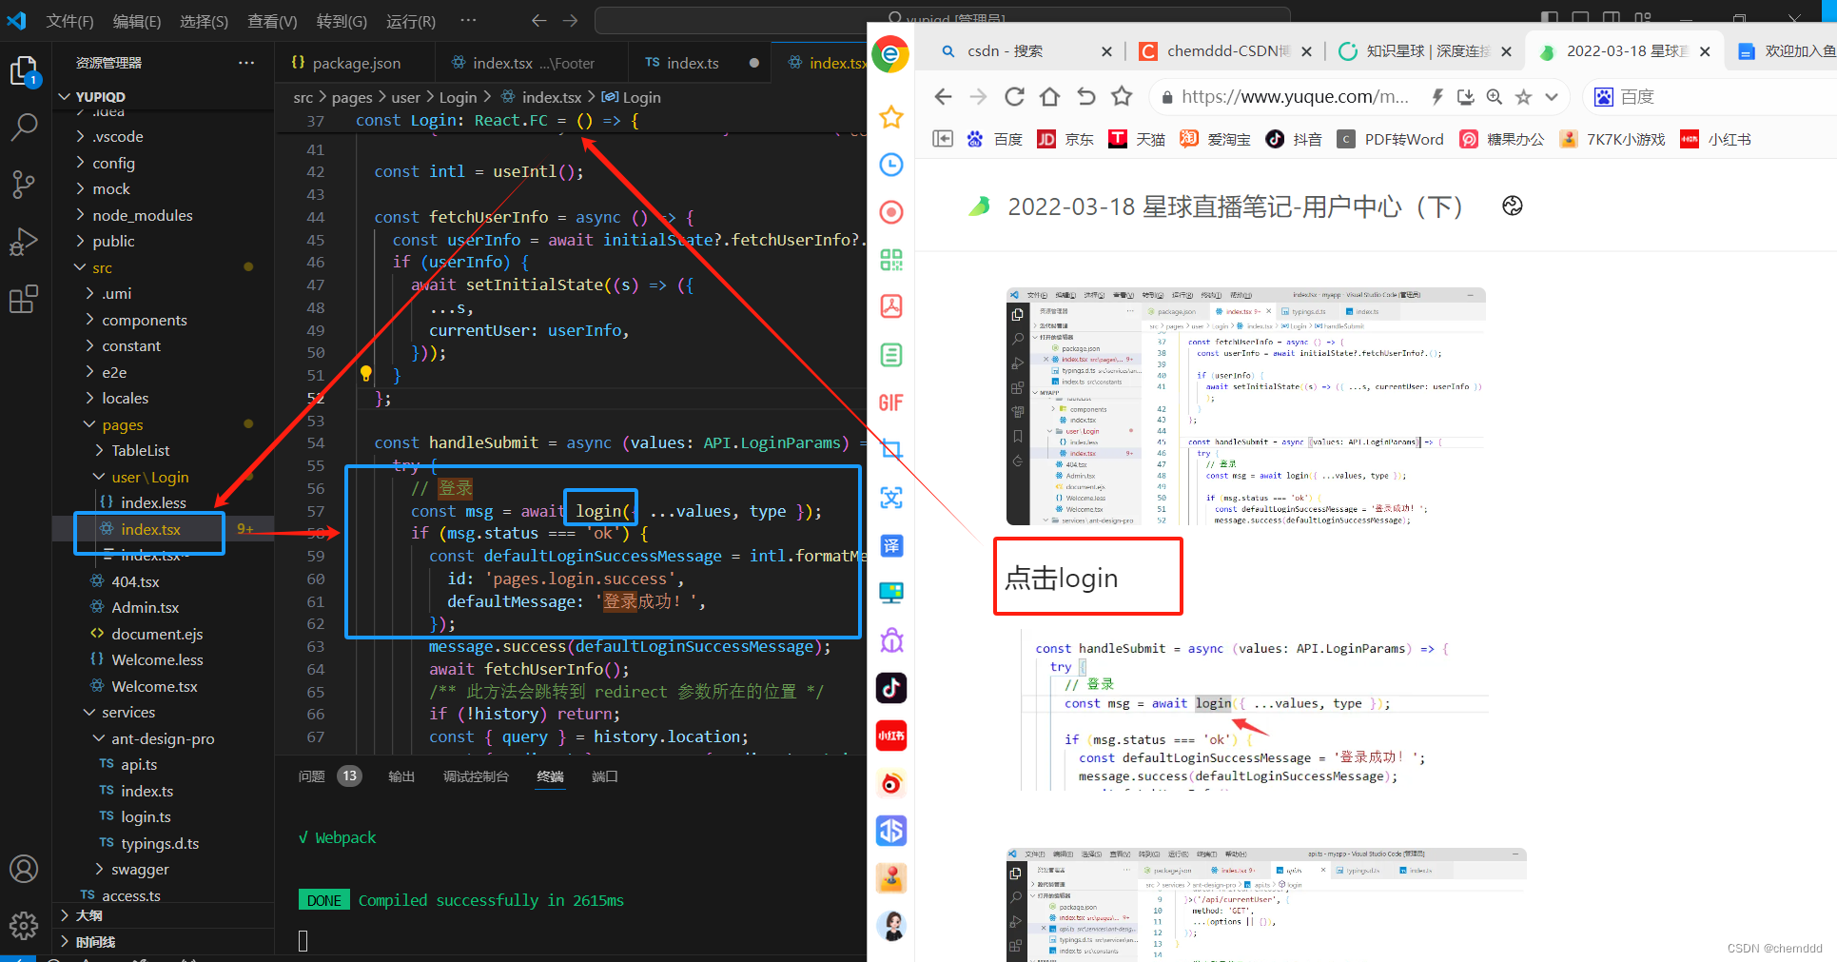Viewport: 1837px width, 962px height.
Task: Launch Douyin from the browser sidebar
Action: point(890,688)
